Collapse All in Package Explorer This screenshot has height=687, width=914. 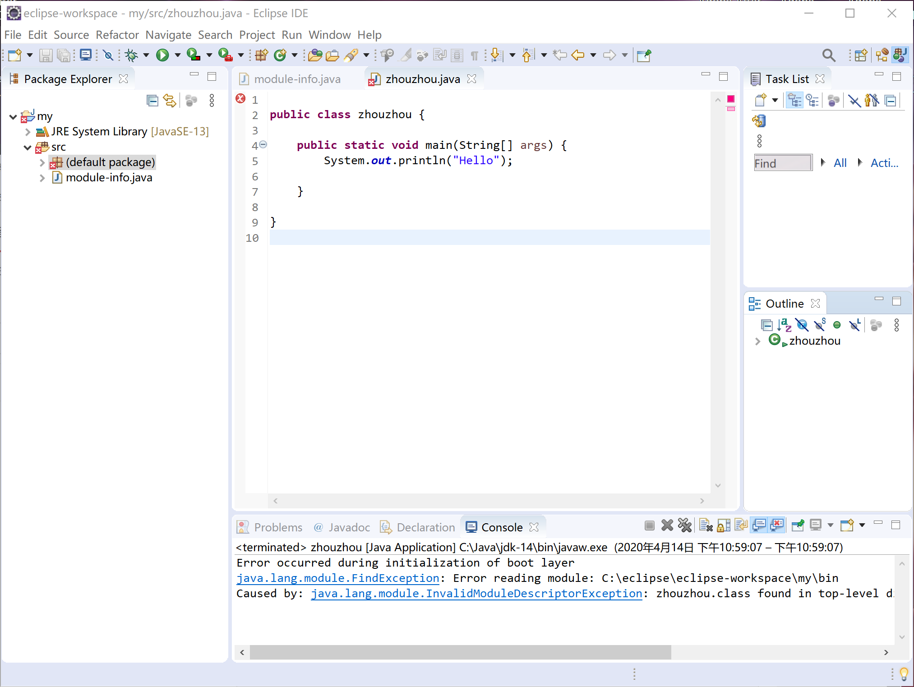click(152, 100)
